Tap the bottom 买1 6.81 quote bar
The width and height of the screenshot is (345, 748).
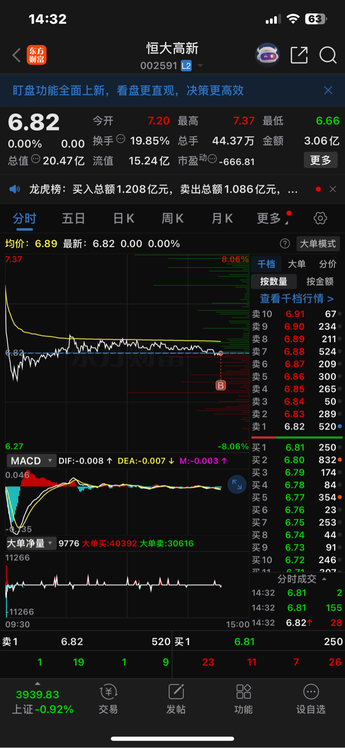[259, 641]
